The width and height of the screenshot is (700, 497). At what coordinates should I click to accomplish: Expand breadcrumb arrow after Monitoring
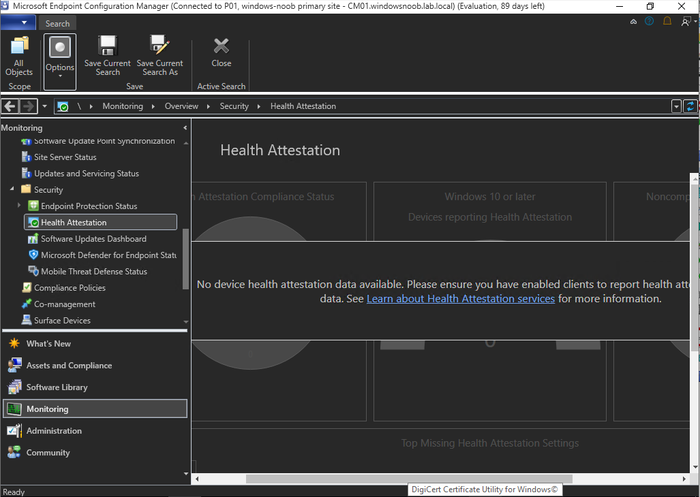point(153,106)
